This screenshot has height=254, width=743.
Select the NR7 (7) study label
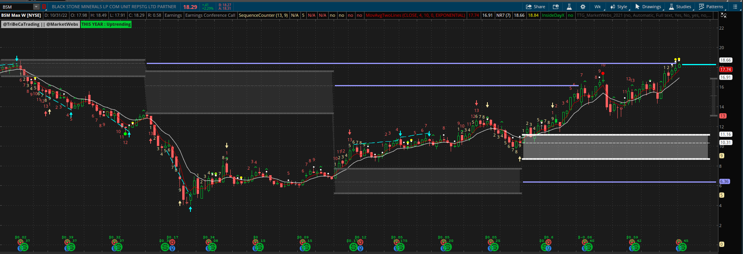[x=503, y=15]
